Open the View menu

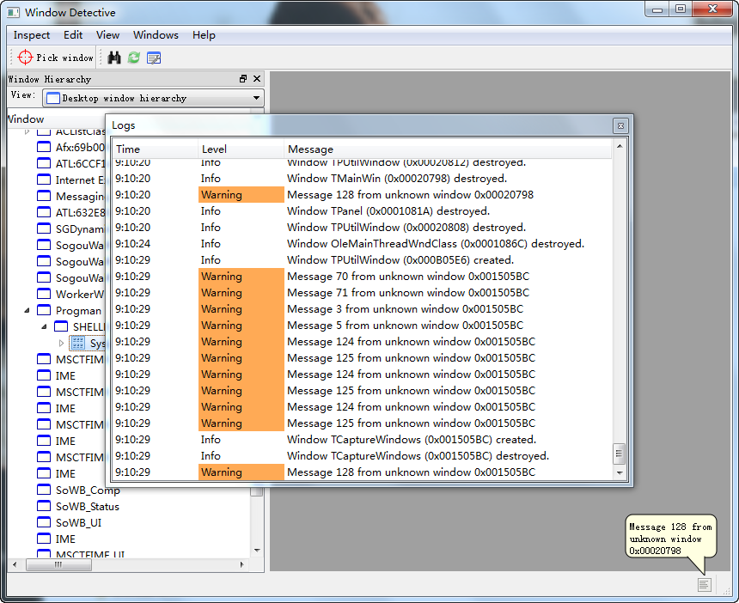pos(108,35)
